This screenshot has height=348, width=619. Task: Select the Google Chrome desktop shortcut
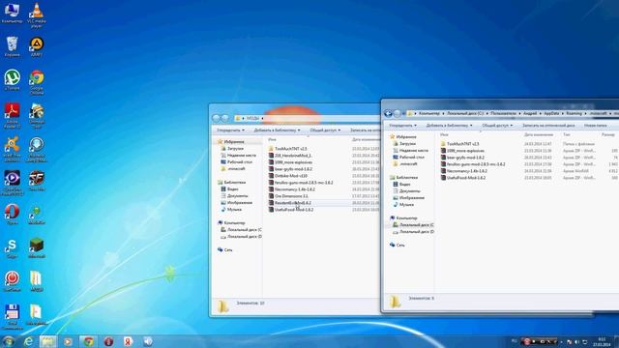click(37, 82)
